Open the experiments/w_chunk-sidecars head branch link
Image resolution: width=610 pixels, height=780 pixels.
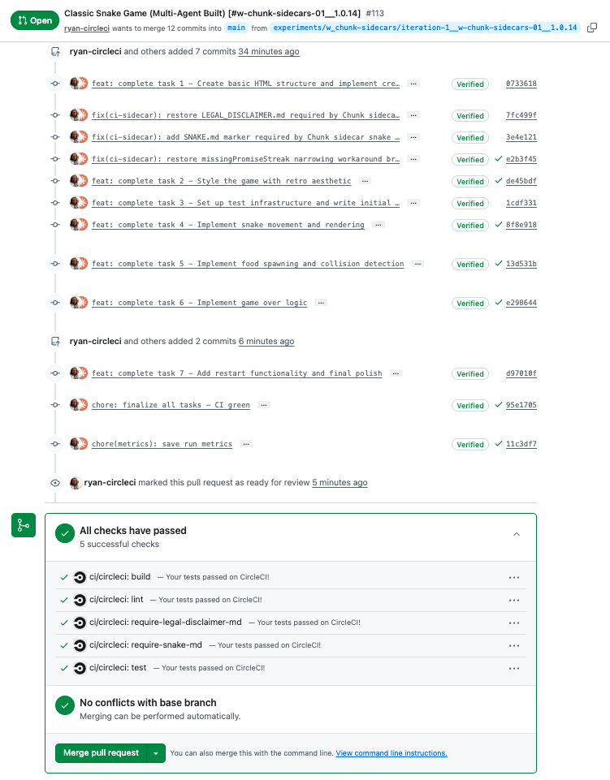(x=425, y=28)
